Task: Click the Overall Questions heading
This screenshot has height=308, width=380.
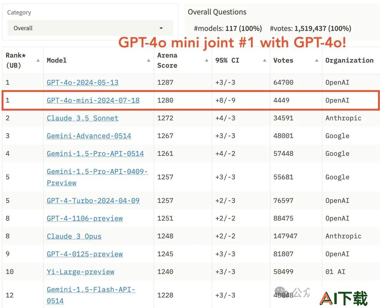Action: point(217,12)
